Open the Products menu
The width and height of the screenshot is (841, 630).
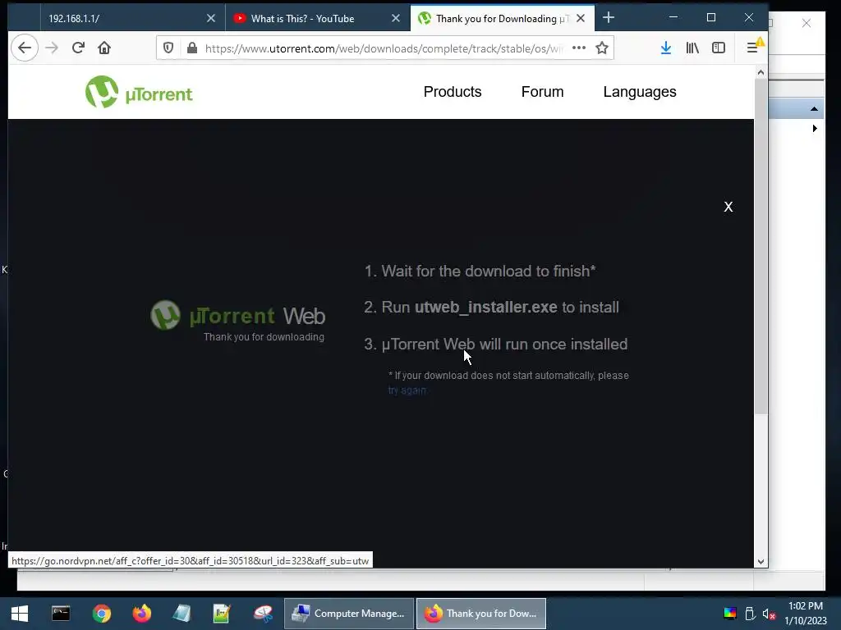[453, 92]
